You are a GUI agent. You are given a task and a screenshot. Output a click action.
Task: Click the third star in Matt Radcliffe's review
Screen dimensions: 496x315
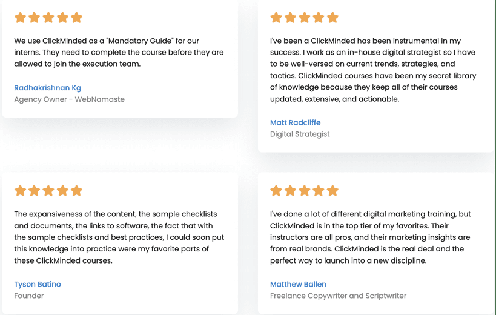304,18
